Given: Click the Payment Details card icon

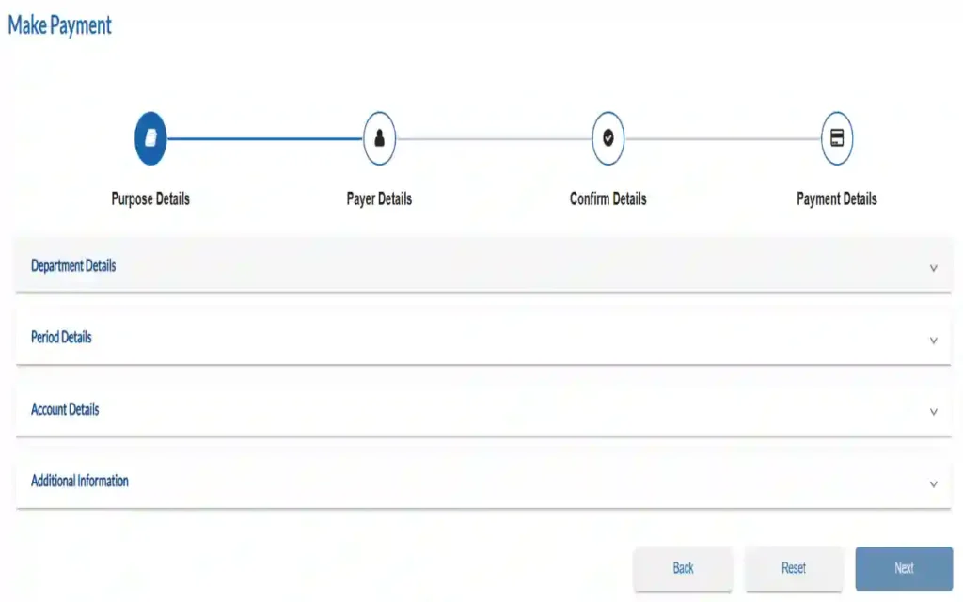Looking at the screenshot, I should click(836, 139).
